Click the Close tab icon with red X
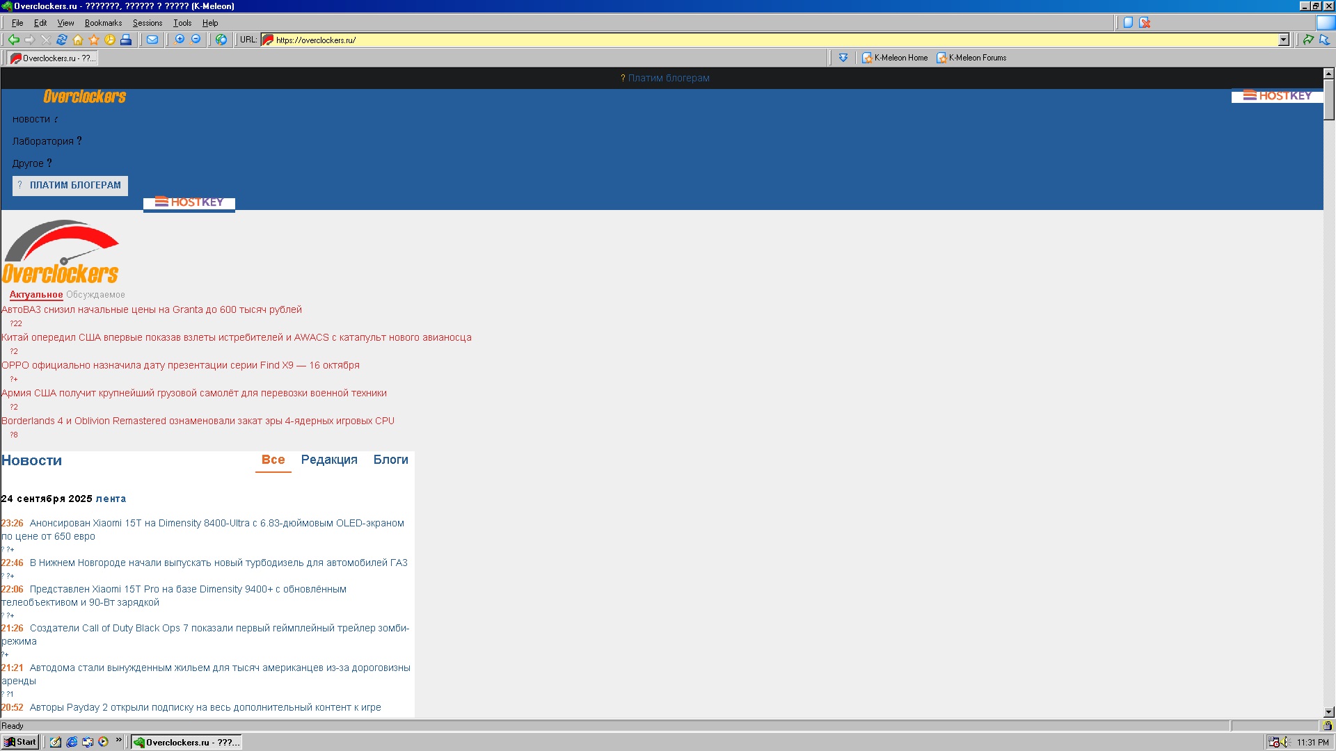The height and width of the screenshot is (751, 1336). click(x=1145, y=23)
